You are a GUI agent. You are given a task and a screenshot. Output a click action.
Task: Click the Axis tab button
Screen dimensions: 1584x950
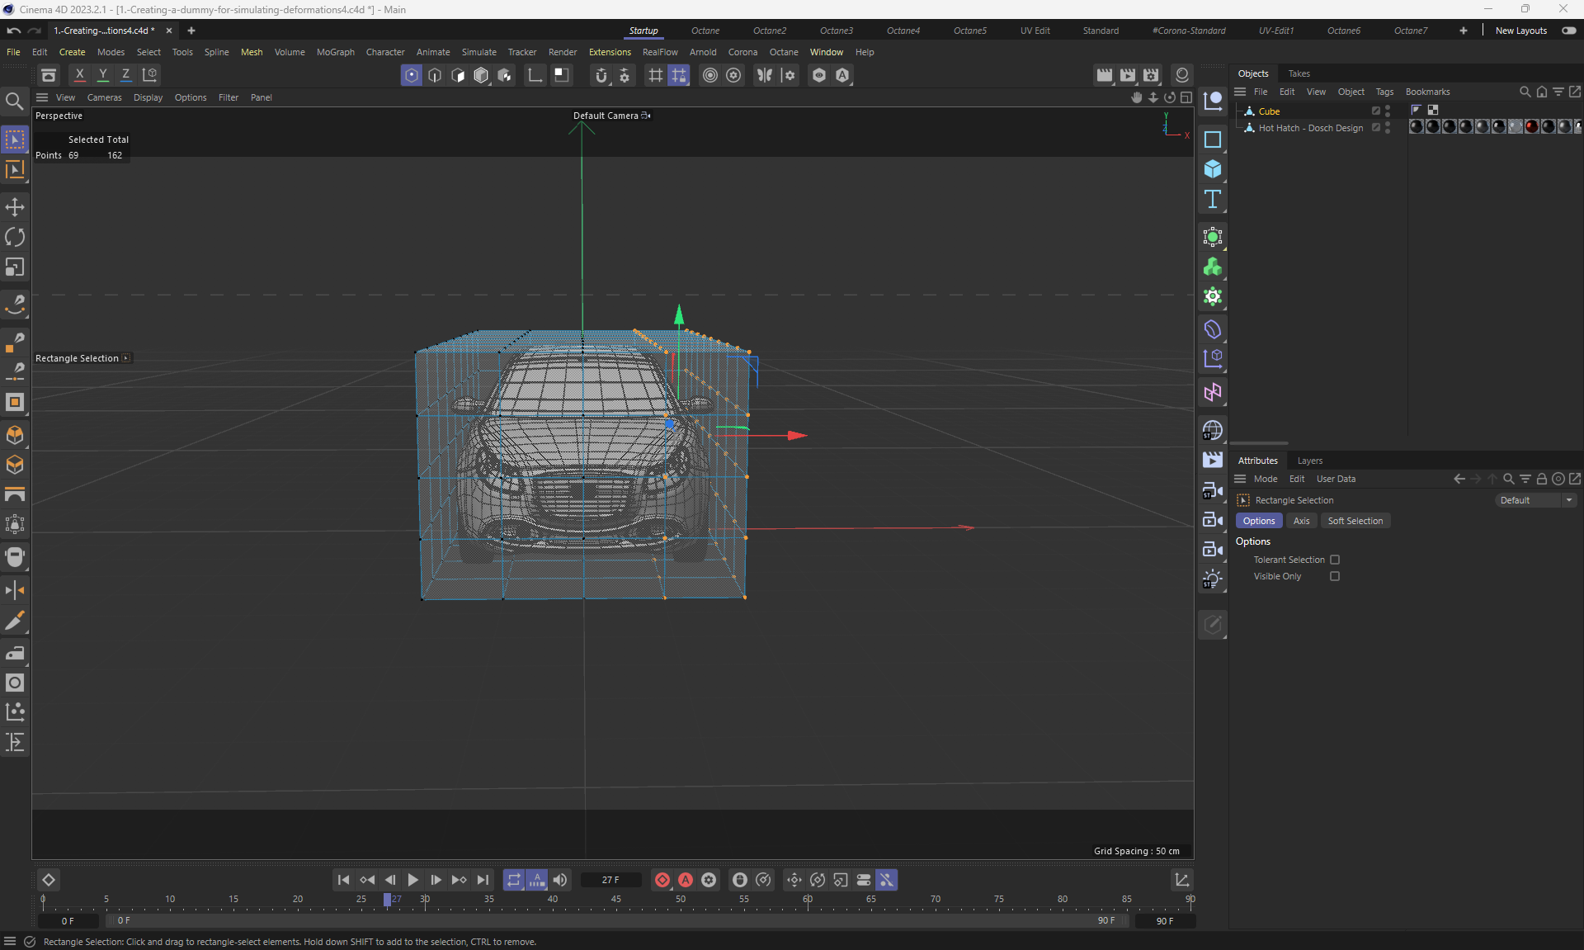(x=1301, y=521)
